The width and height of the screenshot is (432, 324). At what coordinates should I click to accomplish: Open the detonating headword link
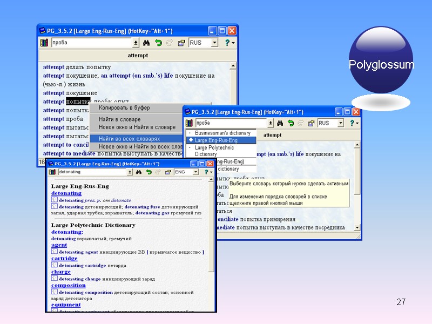(x=66, y=193)
